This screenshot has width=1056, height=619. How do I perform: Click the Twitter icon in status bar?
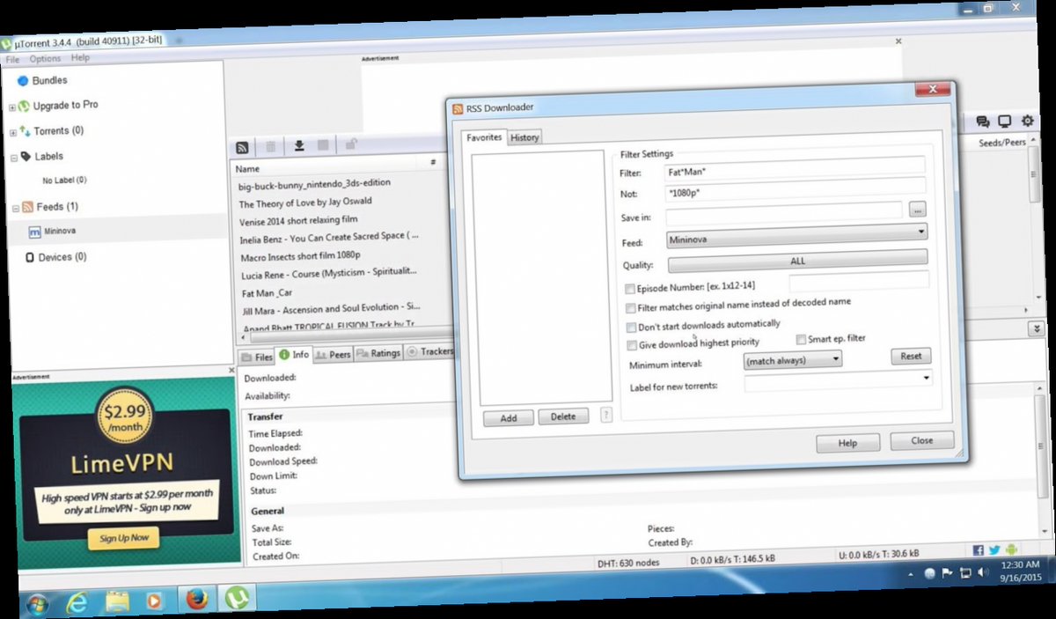click(994, 550)
